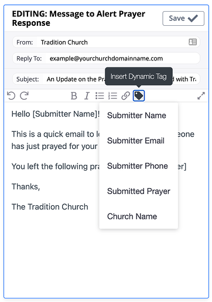Insert a bulleted list
Image resolution: width=212 pixels, height=302 pixels.
(x=100, y=96)
